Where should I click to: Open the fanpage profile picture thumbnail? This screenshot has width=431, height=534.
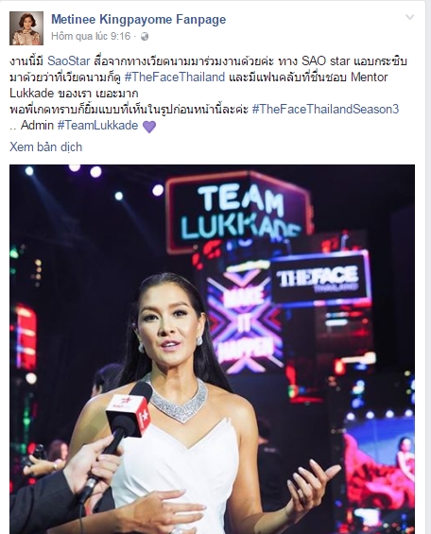[x=26, y=28]
